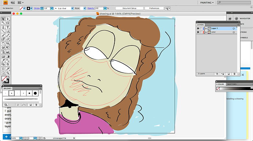Screen dimensions: 253x141
Task: Switch to the SWATCHES tab
Action: [x=232, y=84]
